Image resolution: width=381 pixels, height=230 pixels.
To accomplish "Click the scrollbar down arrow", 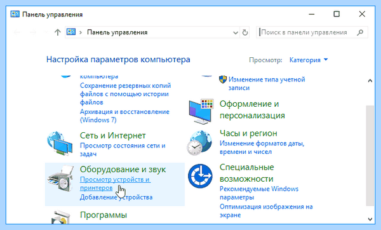I will pos(370,219).
